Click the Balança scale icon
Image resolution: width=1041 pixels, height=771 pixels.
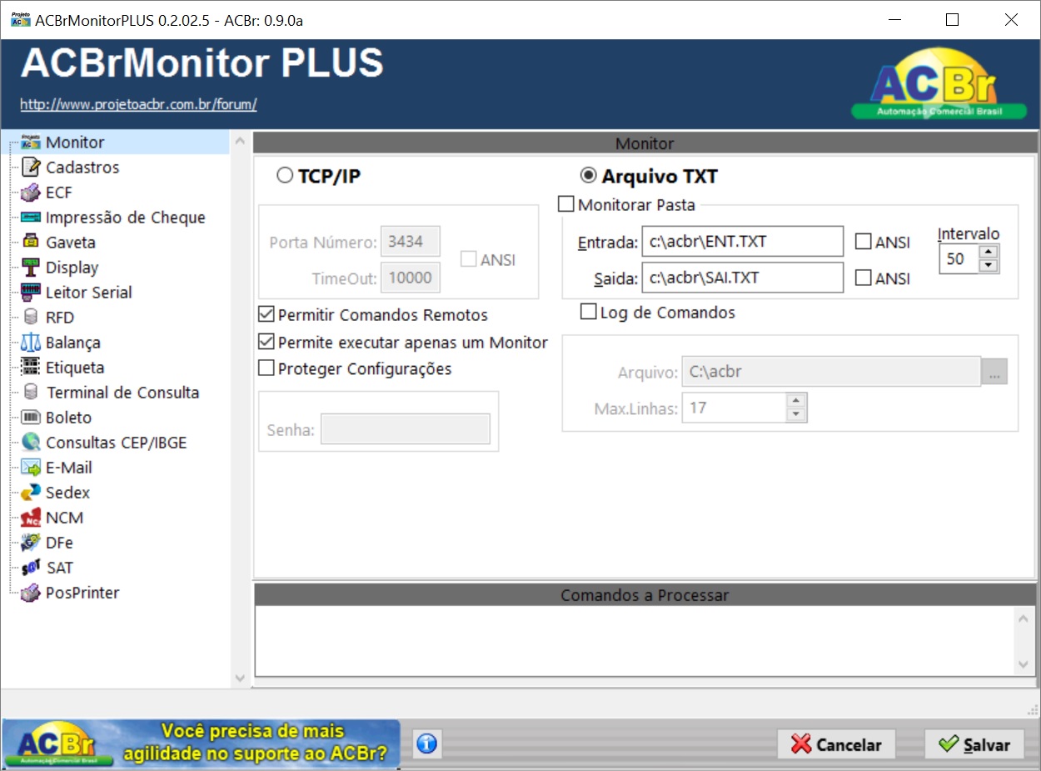coord(31,343)
